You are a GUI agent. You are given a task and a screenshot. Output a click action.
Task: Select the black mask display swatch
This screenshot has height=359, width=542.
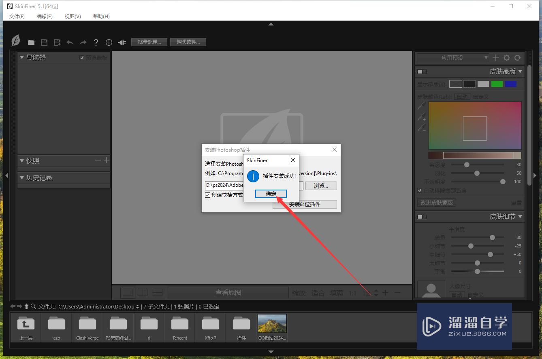(x=469, y=84)
